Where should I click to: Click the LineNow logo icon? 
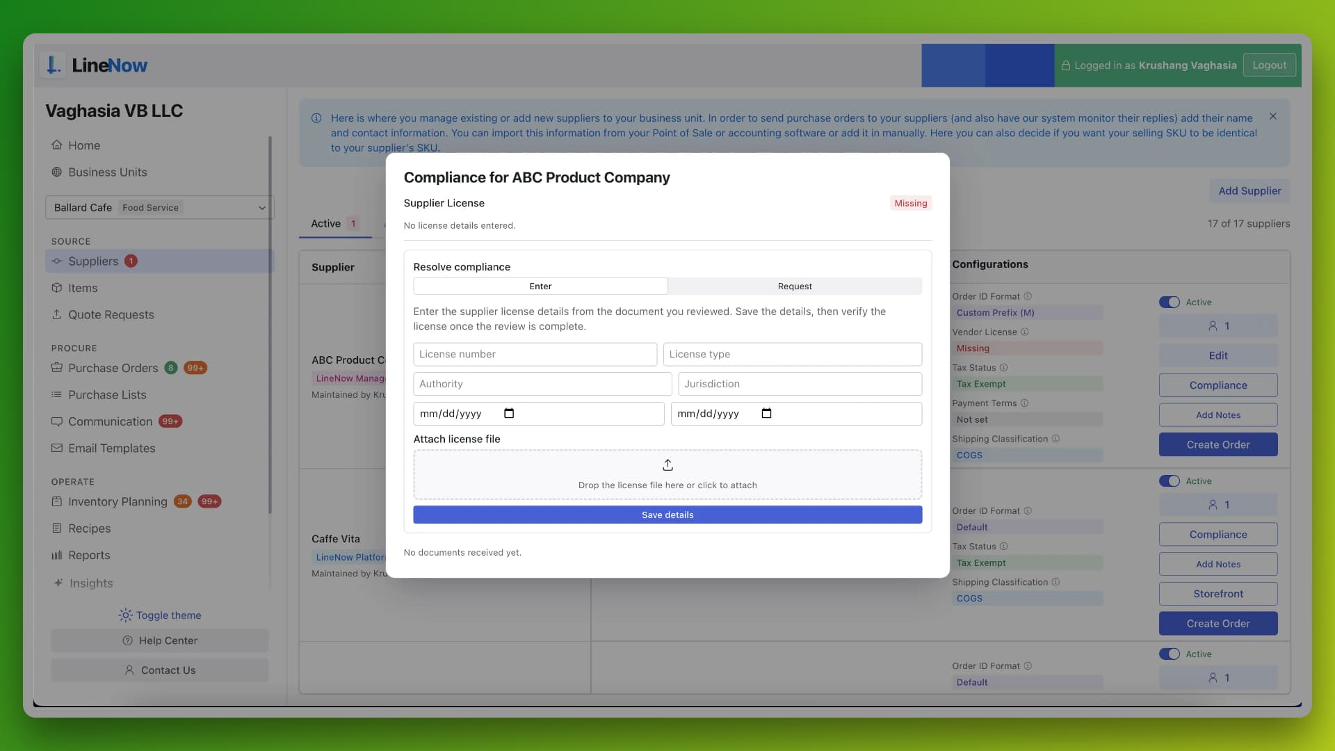pos(53,65)
